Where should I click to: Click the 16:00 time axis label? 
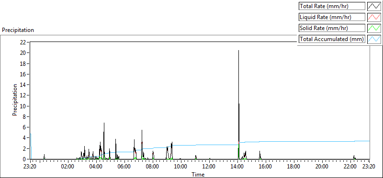point(265,167)
